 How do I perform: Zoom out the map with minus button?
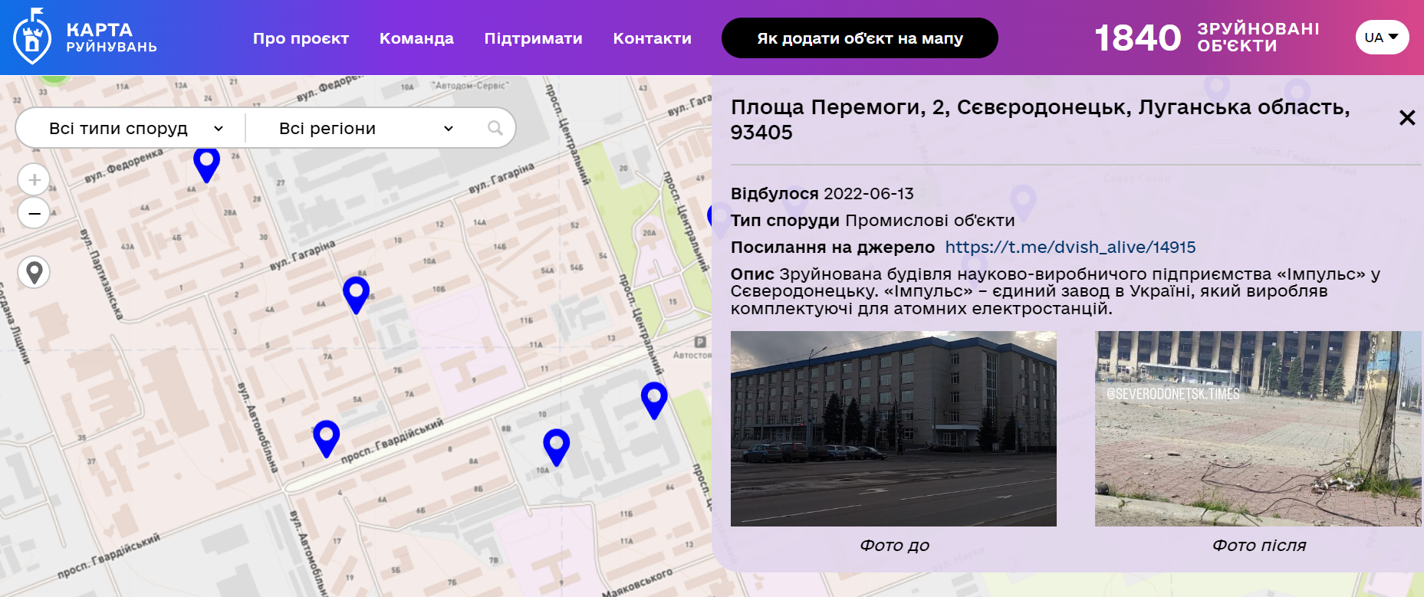click(x=34, y=213)
